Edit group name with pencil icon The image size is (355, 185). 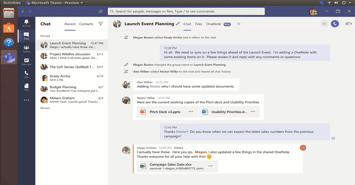point(178,24)
